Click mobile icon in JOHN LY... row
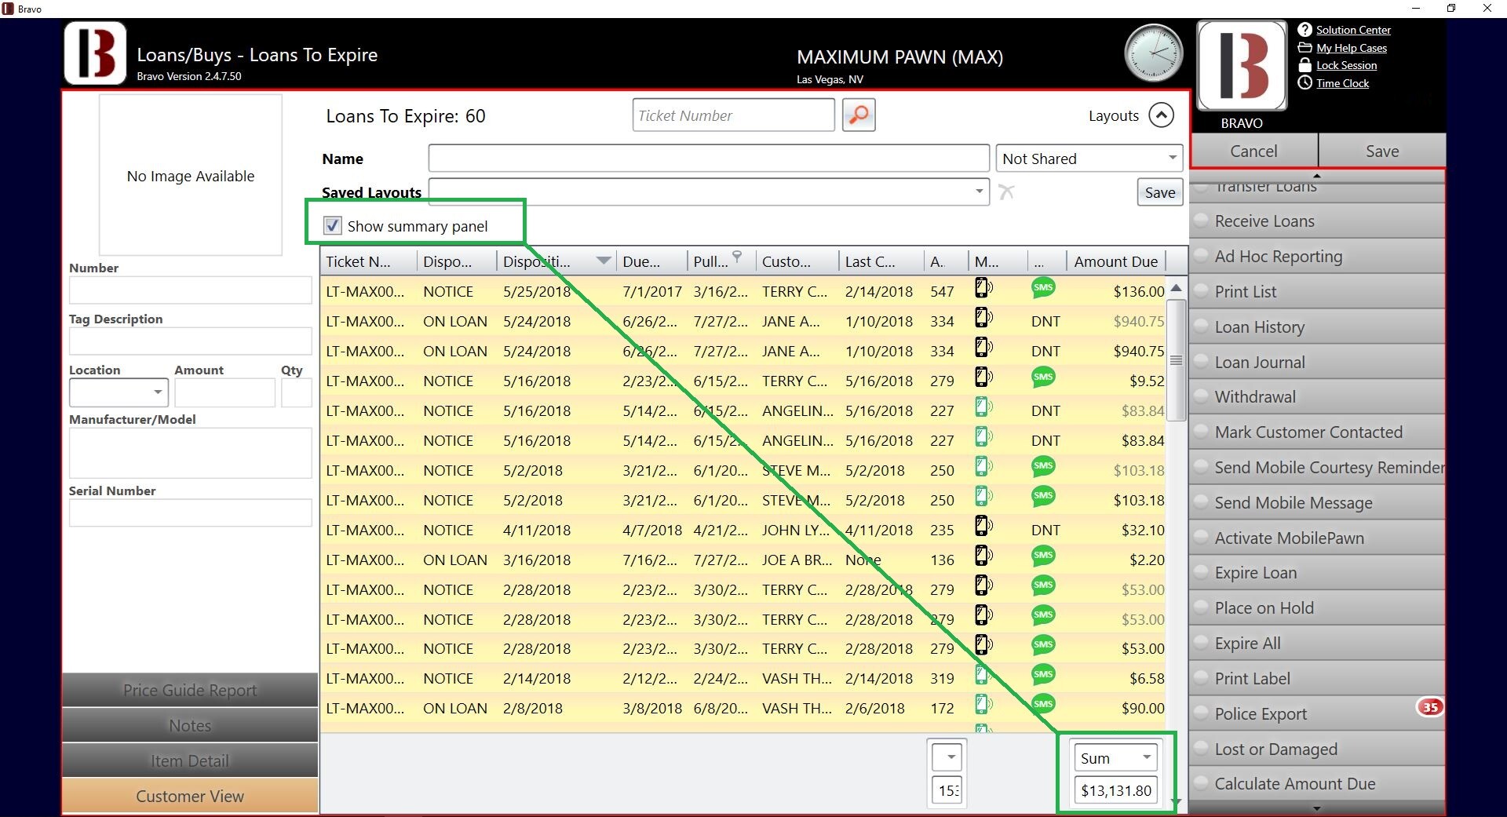 click(x=983, y=527)
